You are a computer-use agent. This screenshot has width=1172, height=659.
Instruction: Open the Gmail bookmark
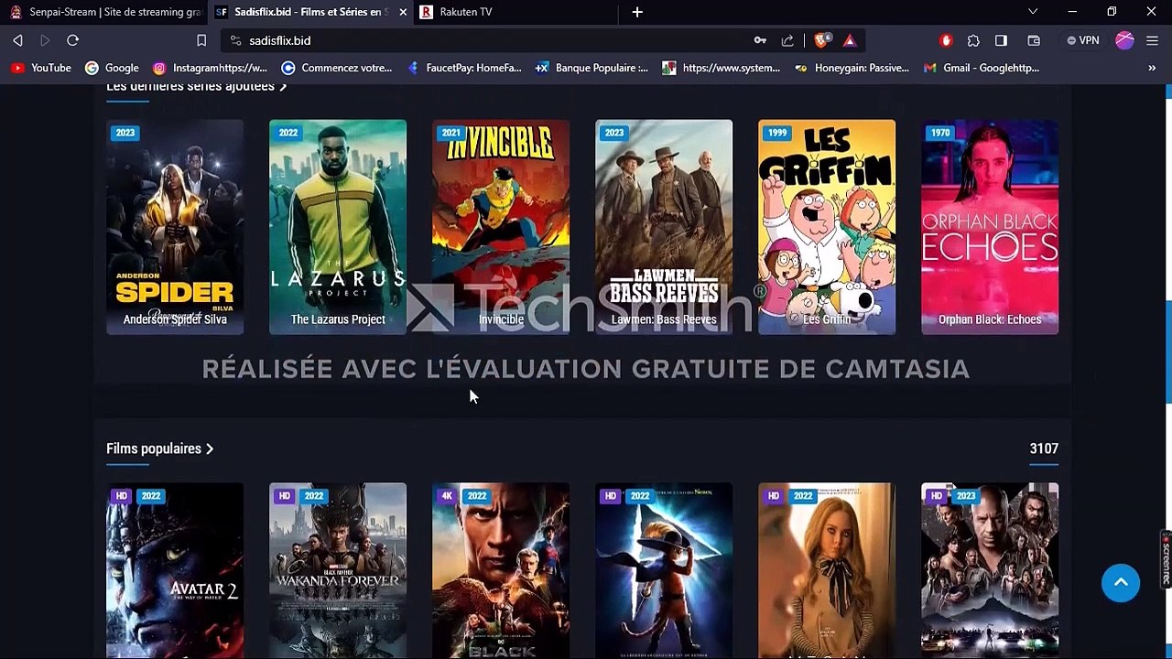pyautogui.click(x=982, y=68)
